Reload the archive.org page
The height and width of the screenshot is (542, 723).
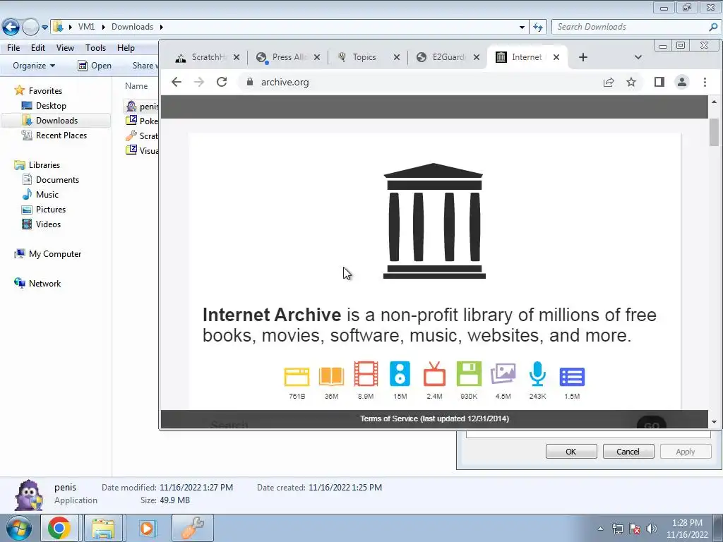click(222, 82)
